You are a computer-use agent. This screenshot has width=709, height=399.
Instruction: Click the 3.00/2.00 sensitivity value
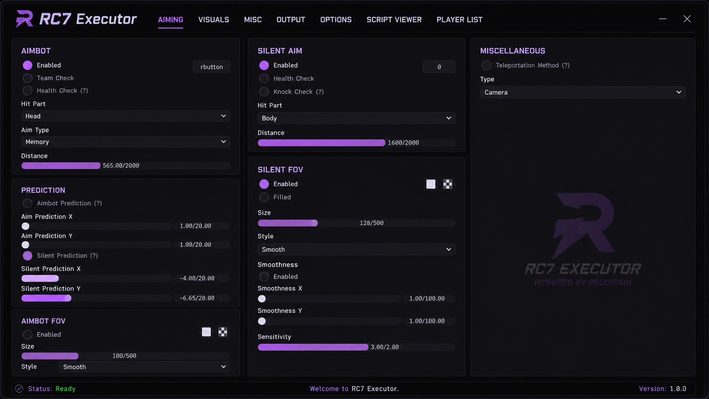tap(385, 347)
